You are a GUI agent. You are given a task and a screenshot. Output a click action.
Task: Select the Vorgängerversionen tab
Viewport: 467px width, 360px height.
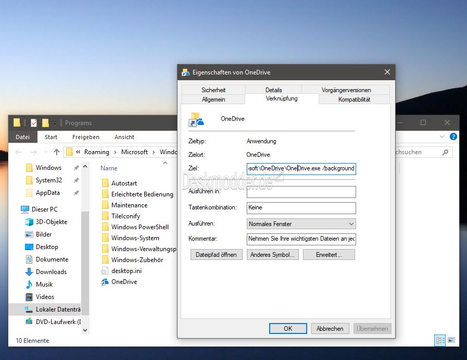pyautogui.click(x=346, y=90)
